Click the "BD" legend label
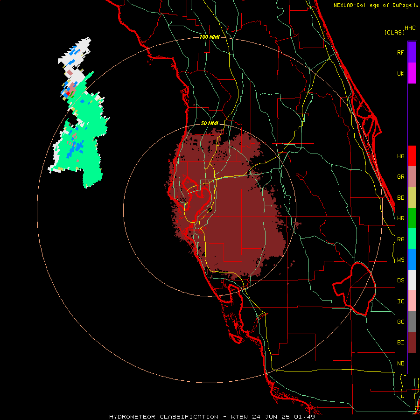This screenshot has width=420, height=420. coord(400,198)
